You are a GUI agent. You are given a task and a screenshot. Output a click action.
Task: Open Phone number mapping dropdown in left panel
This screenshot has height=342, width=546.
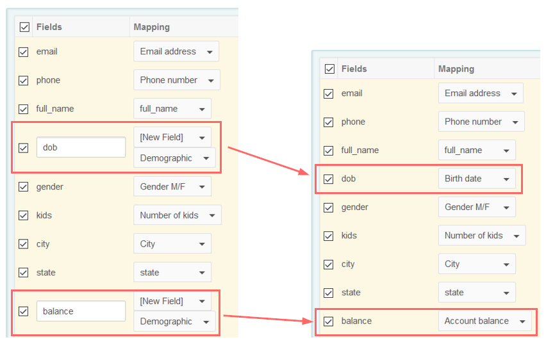click(x=177, y=80)
